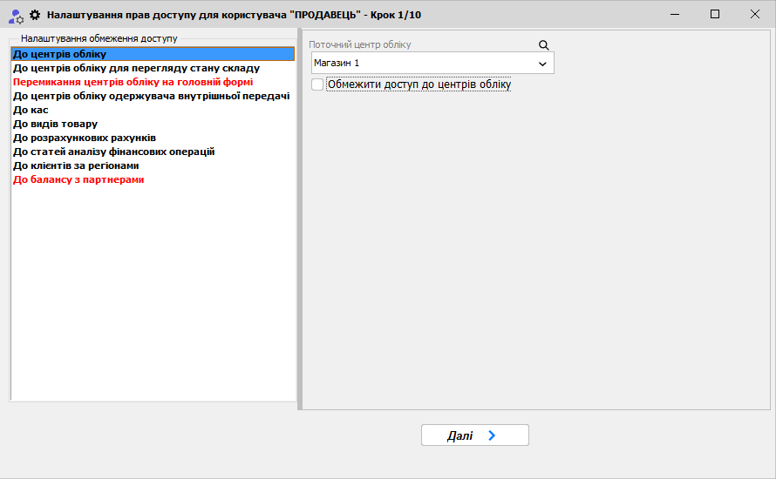The height and width of the screenshot is (479, 776).
Task: Select 'До розрахункових рахунків' item
Action: (85, 138)
